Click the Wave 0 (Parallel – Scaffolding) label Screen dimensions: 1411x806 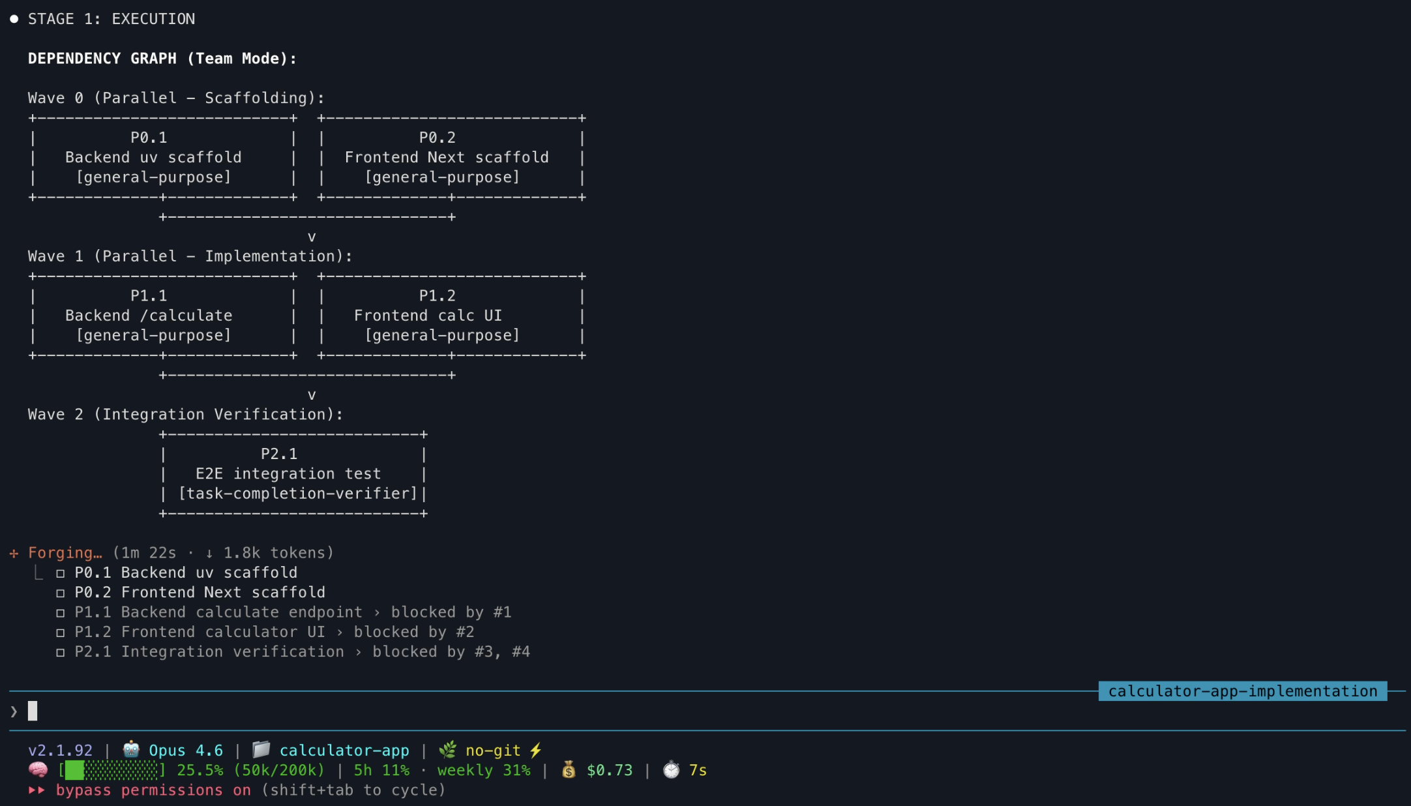tap(176, 98)
